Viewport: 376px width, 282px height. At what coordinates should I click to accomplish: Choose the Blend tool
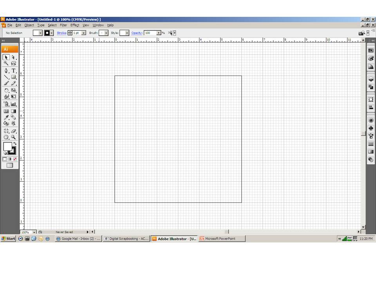point(13,117)
